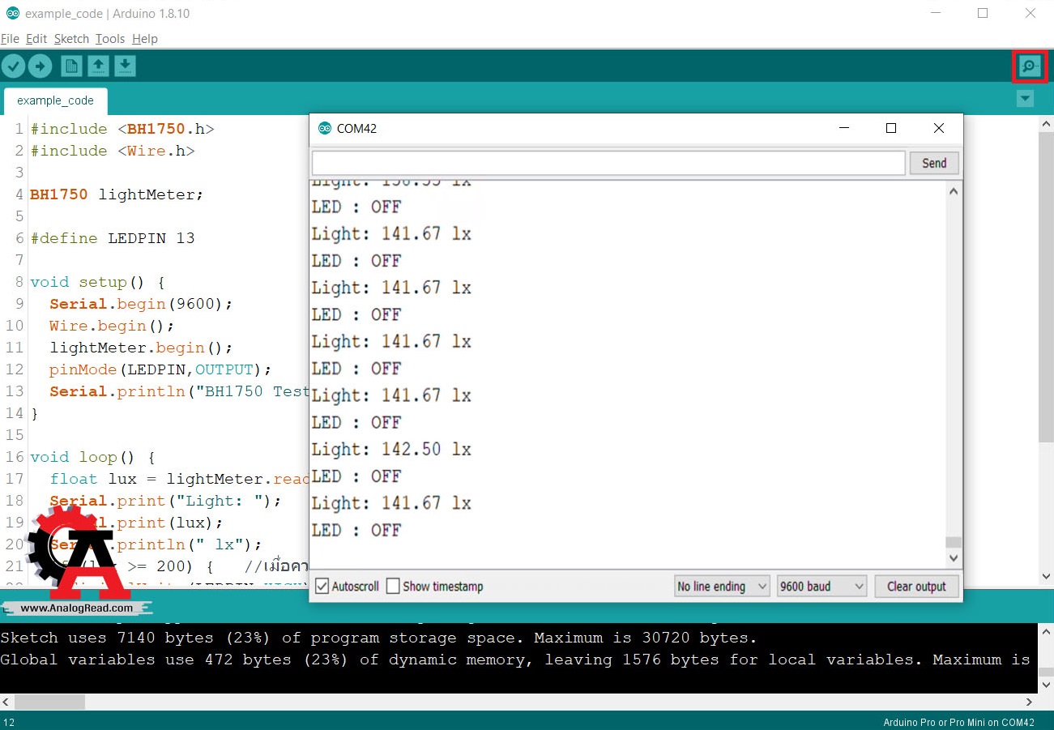1054x730 pixels.
Task: Open the Edit menu
Action: pos(36,39)
